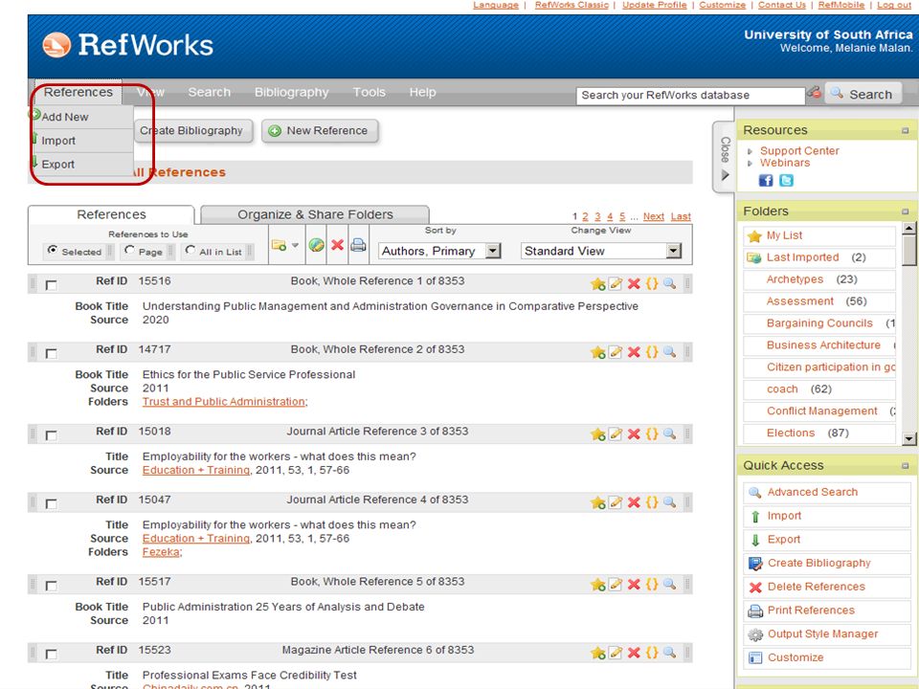
Task: Select the 'All in List' radio button
Action: point(190,250)
